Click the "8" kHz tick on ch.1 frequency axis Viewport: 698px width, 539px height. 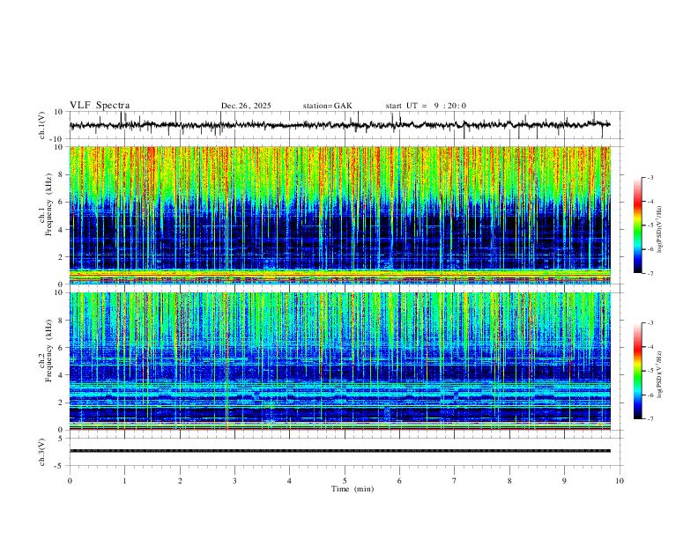click(62, 174)
